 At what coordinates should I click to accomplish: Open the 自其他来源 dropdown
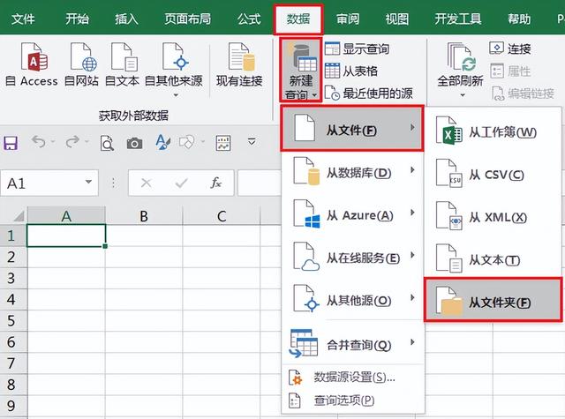[173, 64]
